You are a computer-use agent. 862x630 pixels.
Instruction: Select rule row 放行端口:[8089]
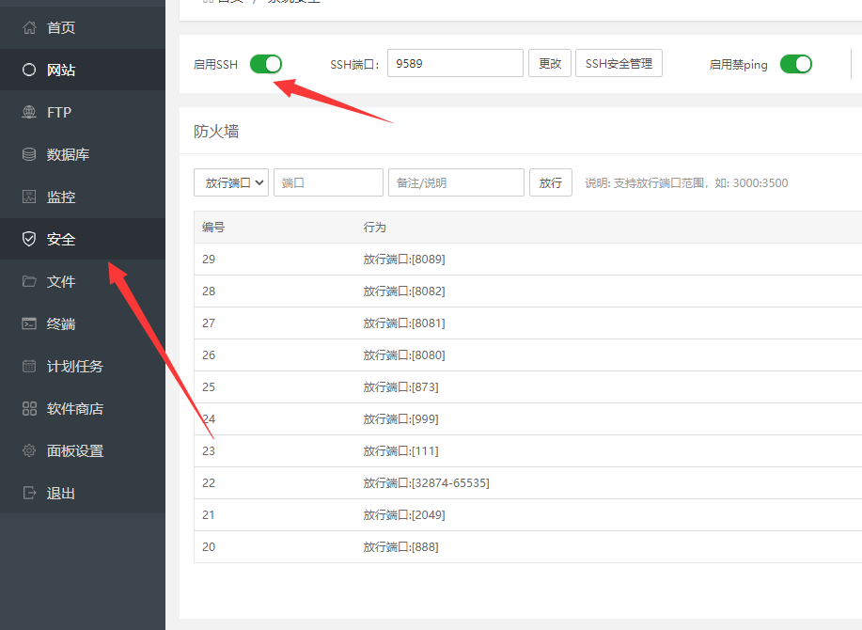point(527,260)
